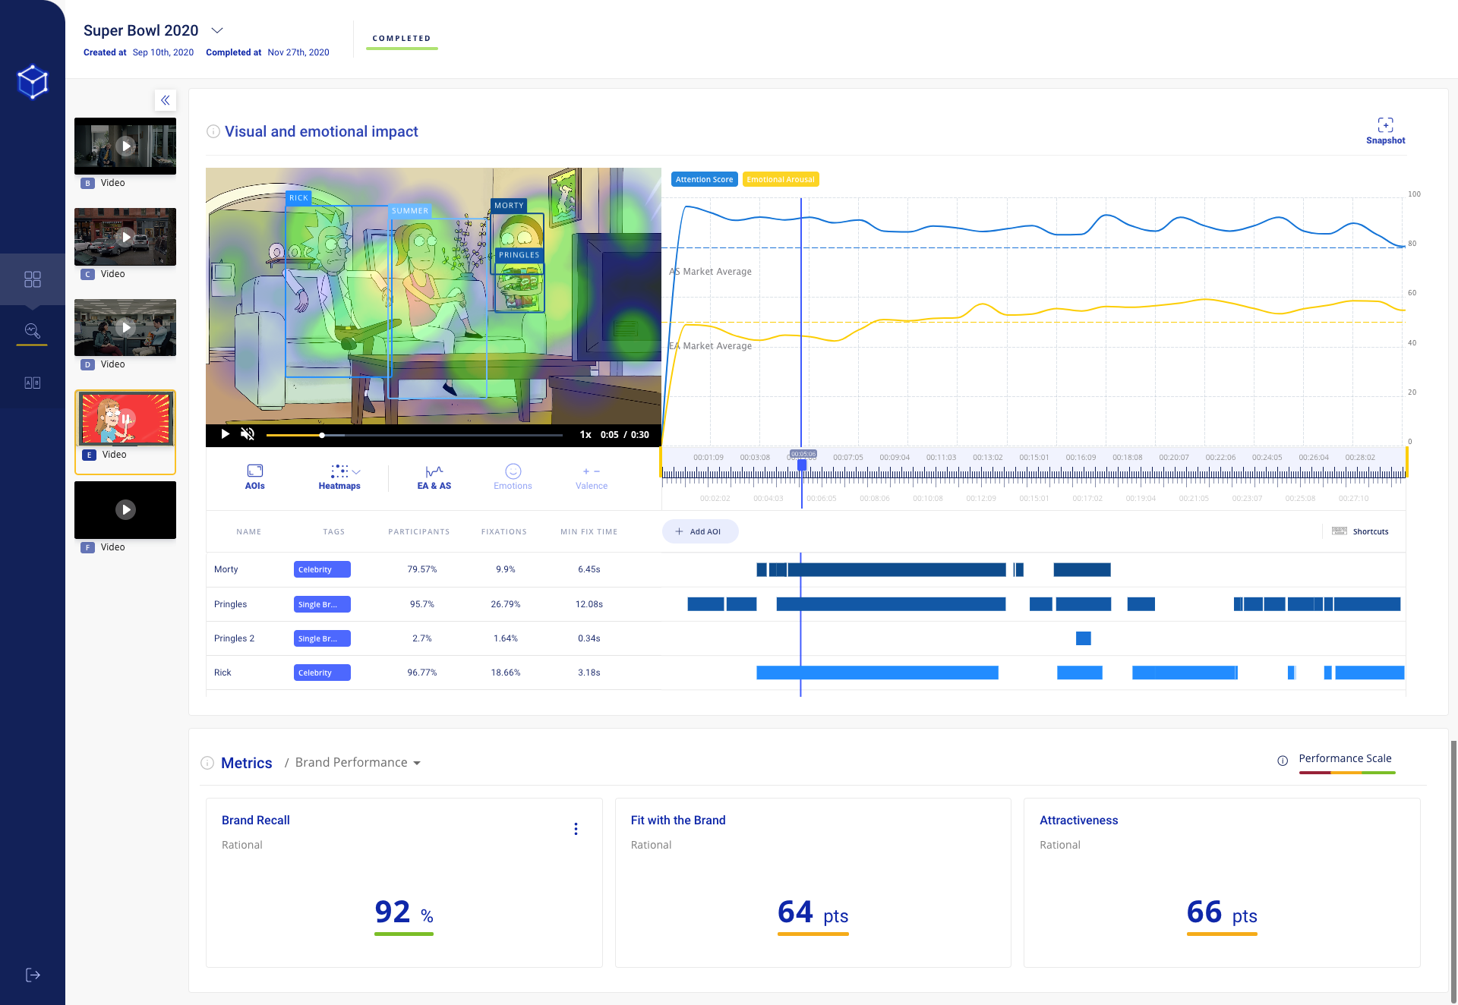Toggle Heatmaps overlay

coord(339,477)
